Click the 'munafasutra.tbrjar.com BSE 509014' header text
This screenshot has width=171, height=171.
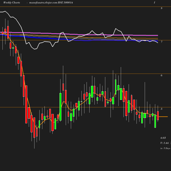click(x=51, y=3)
